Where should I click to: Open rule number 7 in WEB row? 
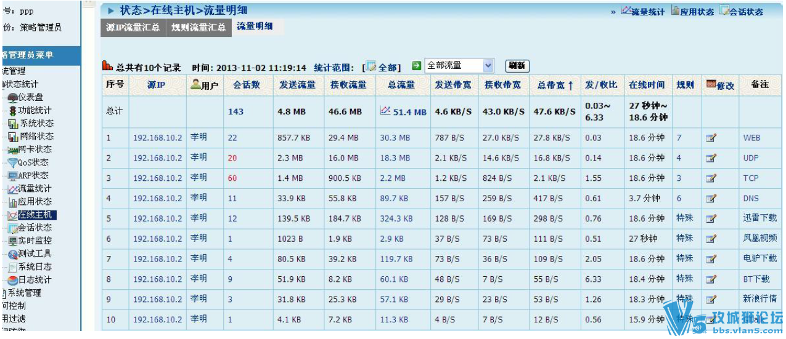679,138
